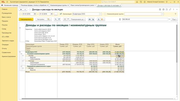Open the Продажи section
This screenshot has width=180, height=101.
5,21
